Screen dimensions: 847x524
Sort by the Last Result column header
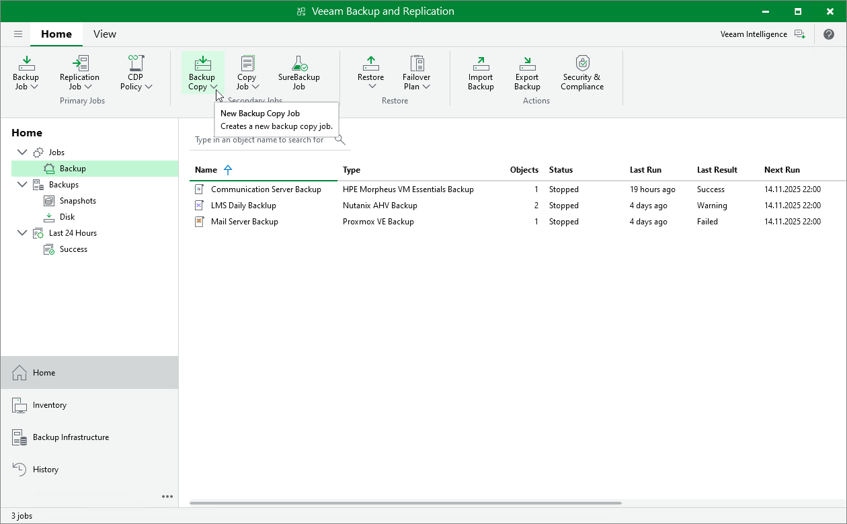[x=717, y=170]
